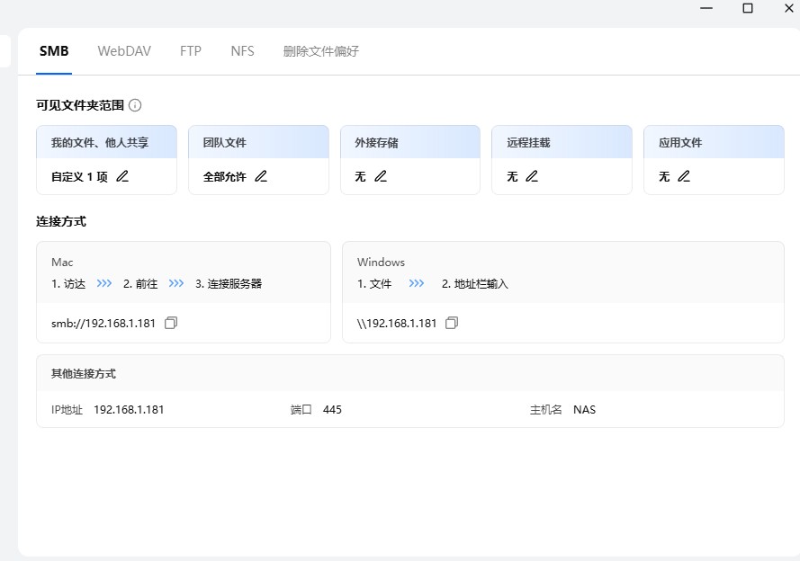
Task: Edit the 我的文件、他人共享 folder scope
Action: [122, 176]
